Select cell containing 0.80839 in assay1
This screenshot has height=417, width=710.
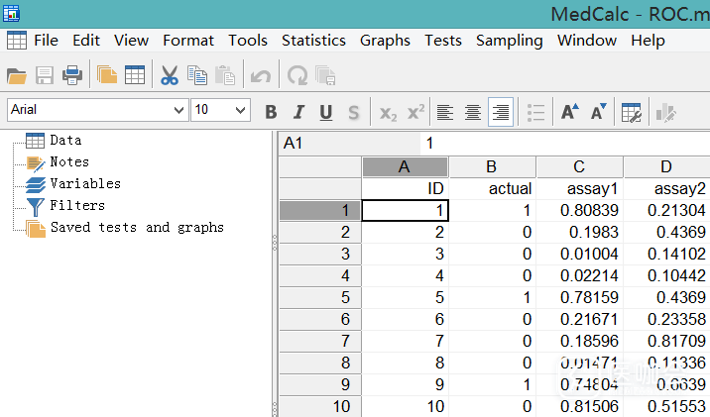579,210
